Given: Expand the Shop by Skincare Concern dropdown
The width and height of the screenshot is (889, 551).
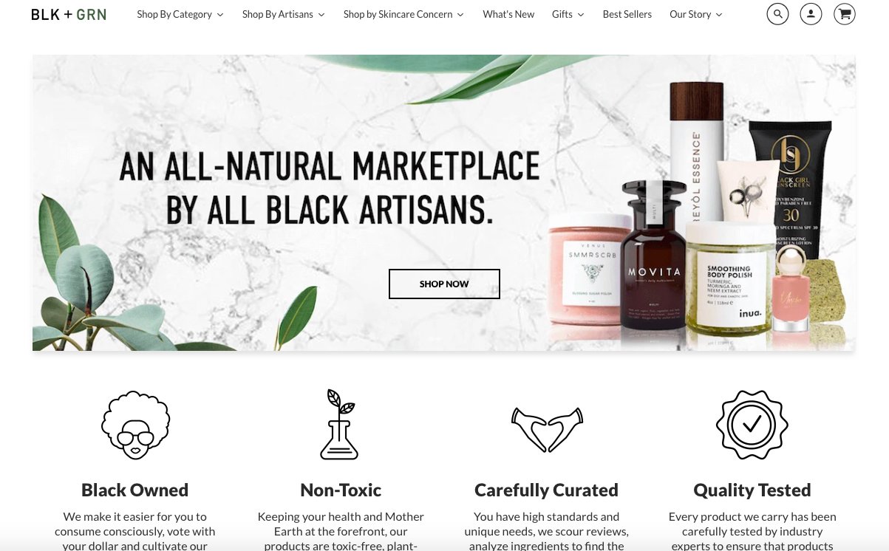Looking at the screenshot, I should point(404,14).
